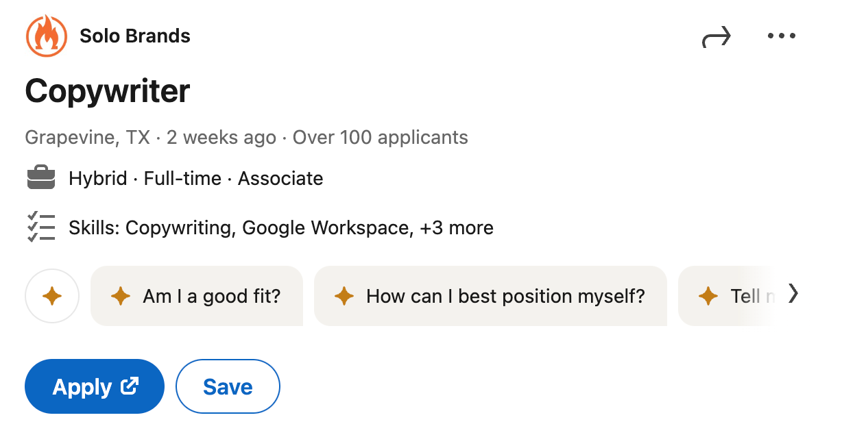
Task: Expand the '+3 more' skills list
Action: (456, 227)
